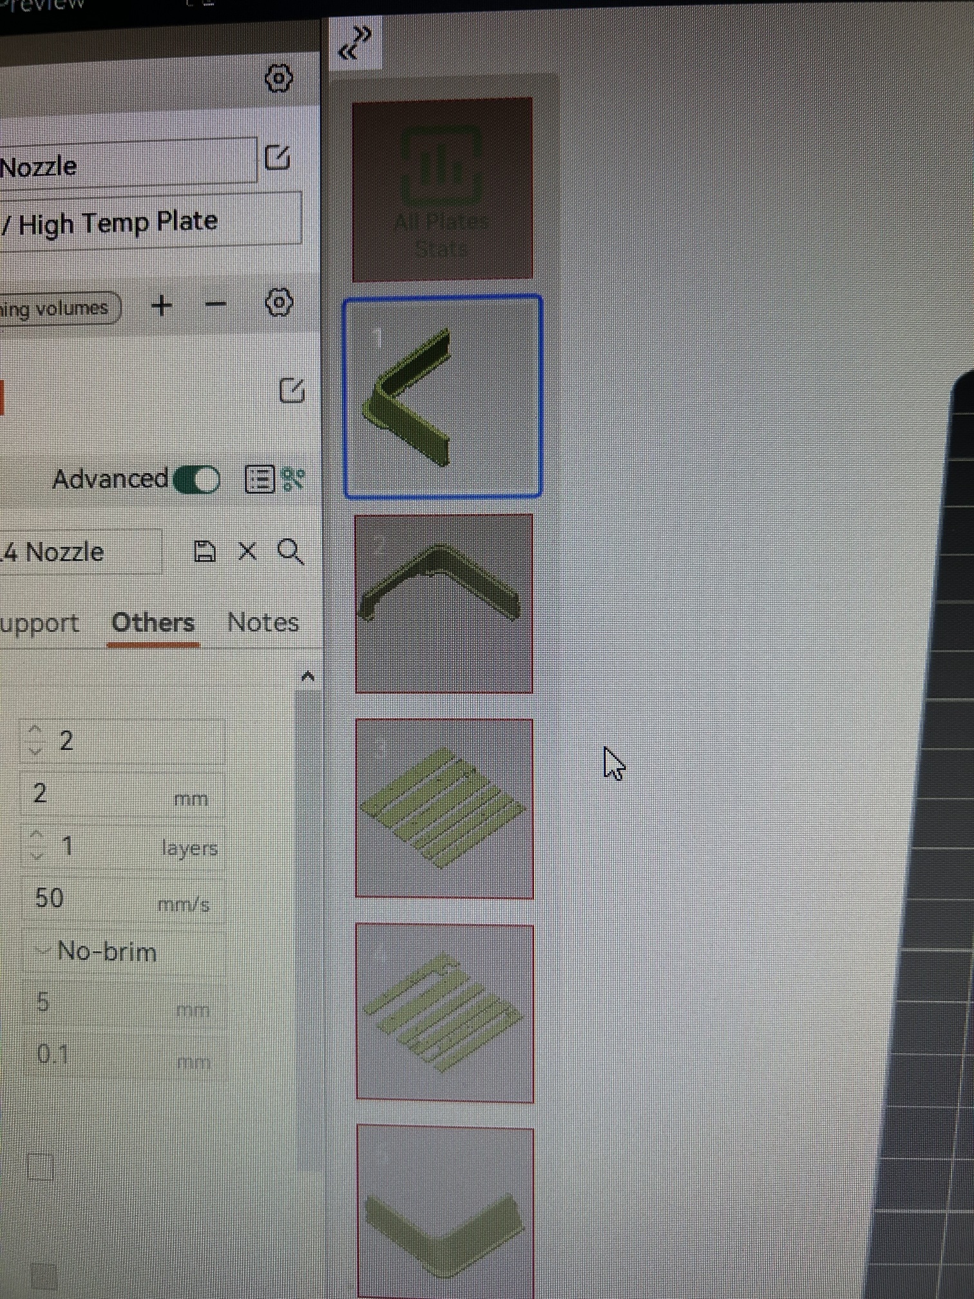This screenshot has height=1299, width=974.
Task: Add a filament with plus icon
Action: tap(162, 305)
